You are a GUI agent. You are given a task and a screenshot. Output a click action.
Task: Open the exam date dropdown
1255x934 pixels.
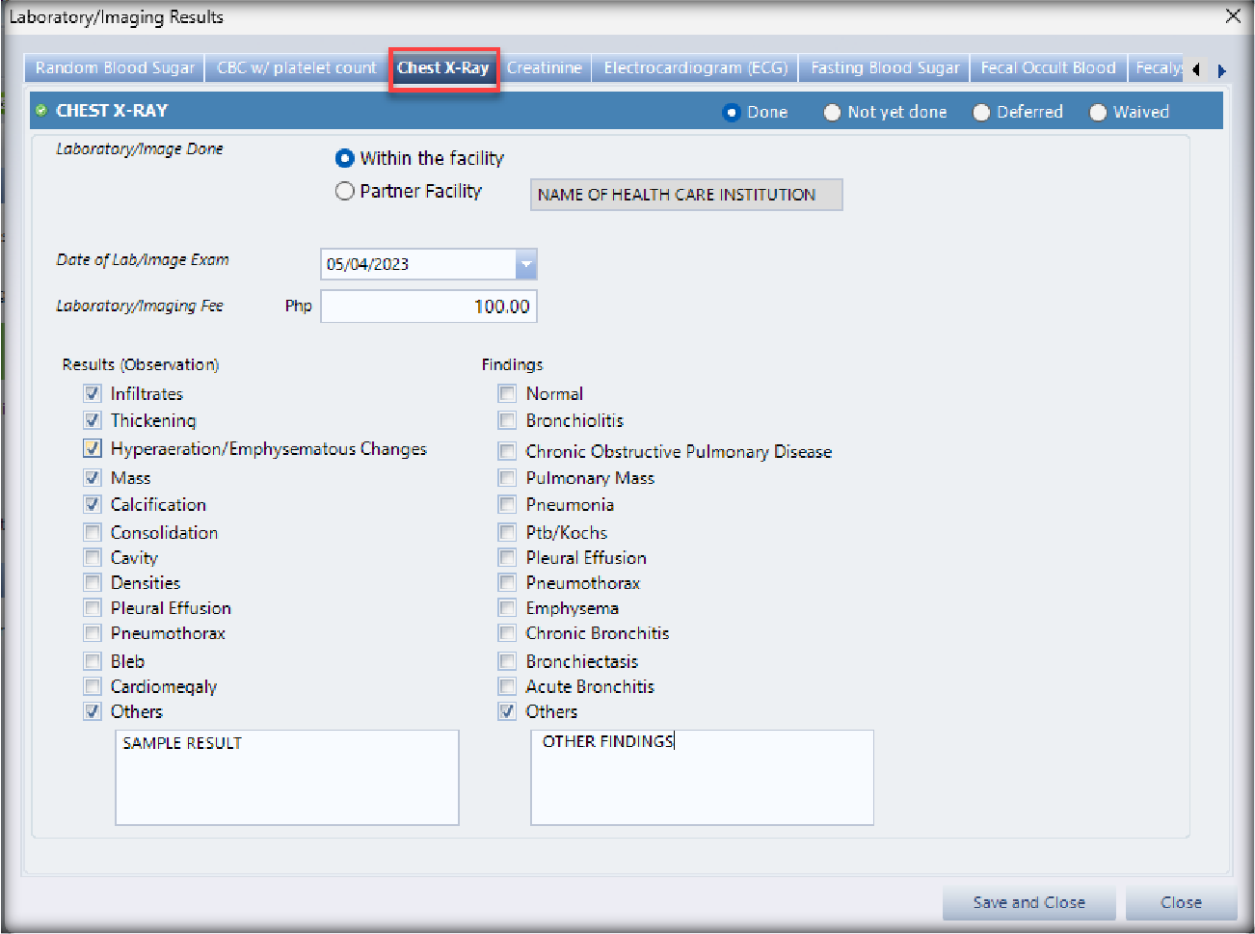pos(525,264)
